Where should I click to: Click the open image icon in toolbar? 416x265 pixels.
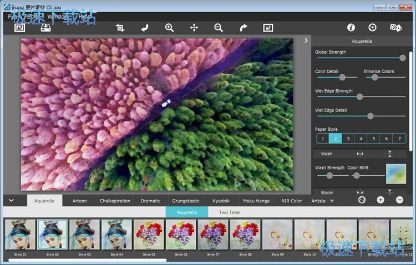click(20, 28)
